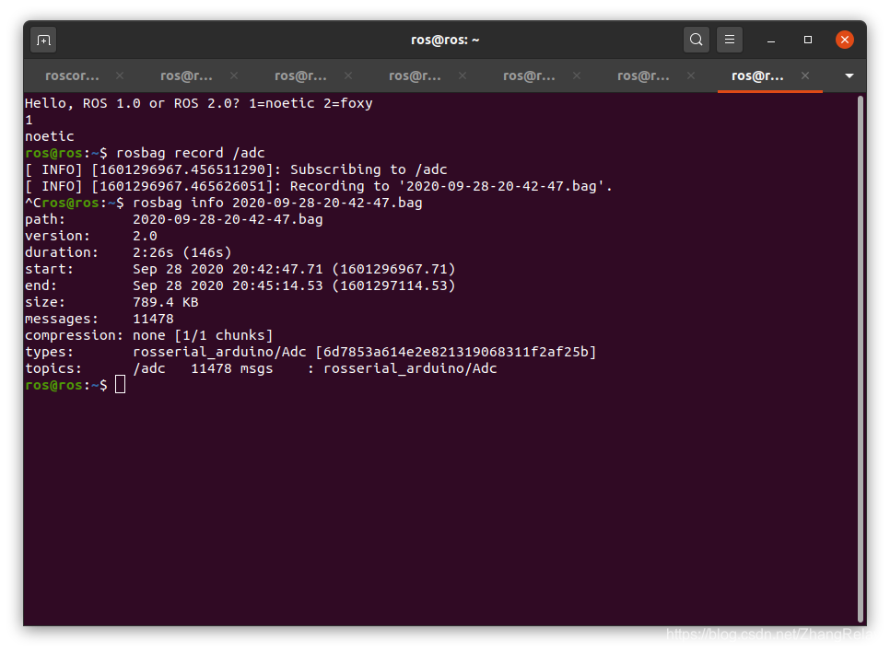This screenshot has height=652, width=890.
Task: Click the window title 'ros@ros: ~'
Action: [445, 40]
